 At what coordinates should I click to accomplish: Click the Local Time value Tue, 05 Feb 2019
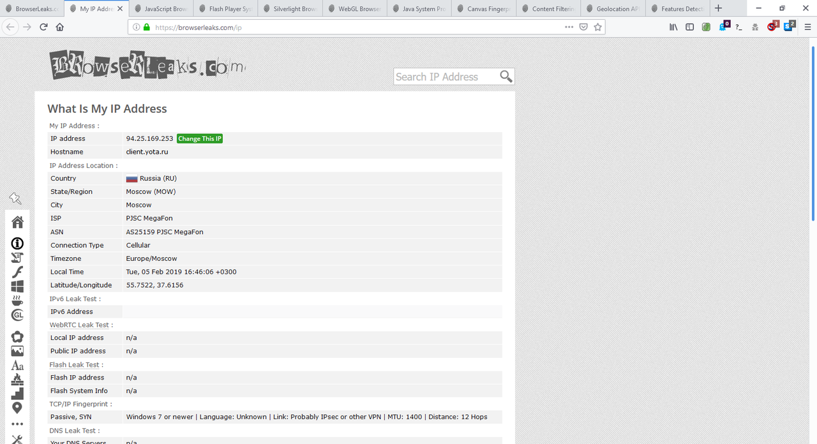tap(181, 272)
